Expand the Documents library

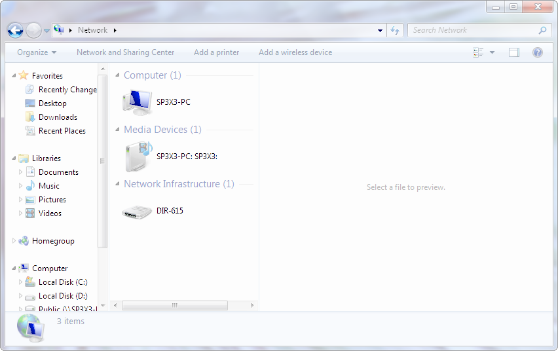point(20,172)
